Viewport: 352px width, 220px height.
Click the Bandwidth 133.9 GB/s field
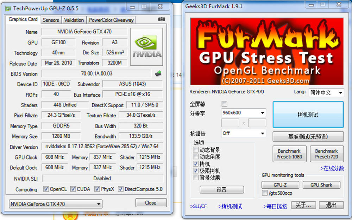(141, 136)
